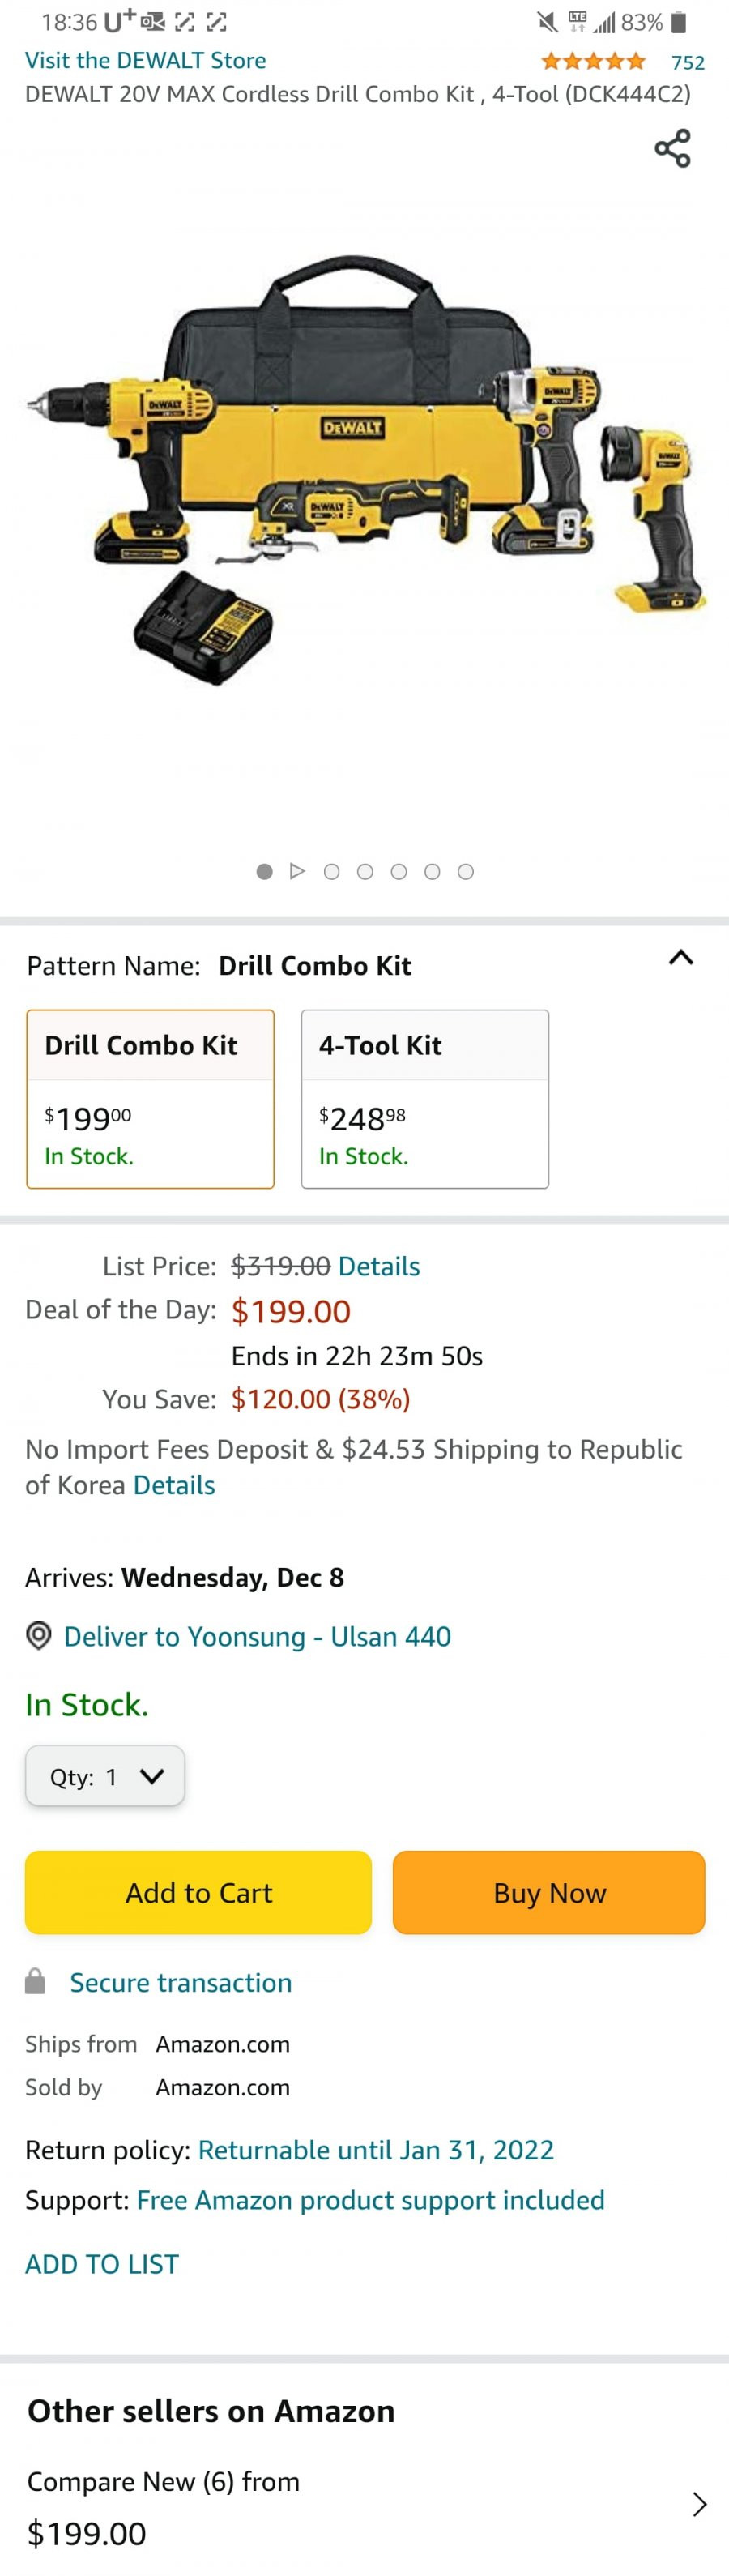
Task: Select the 4-Tool Kit option
Action: pos(425,1099)
